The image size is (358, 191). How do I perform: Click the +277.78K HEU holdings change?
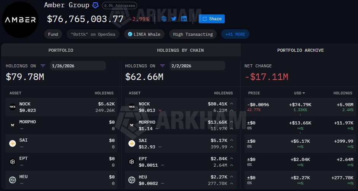342,178
